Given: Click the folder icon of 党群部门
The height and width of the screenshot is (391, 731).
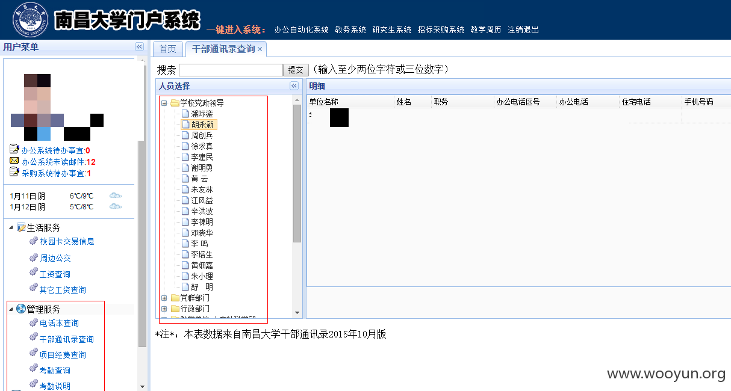Looking at the screenshot, I should point(175,298).
